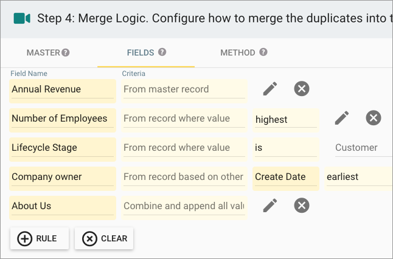The width and height of the screenshot is (393, 259).
Task: Select the Lifecycle Stage field name box
Action: tap(63, 150)
